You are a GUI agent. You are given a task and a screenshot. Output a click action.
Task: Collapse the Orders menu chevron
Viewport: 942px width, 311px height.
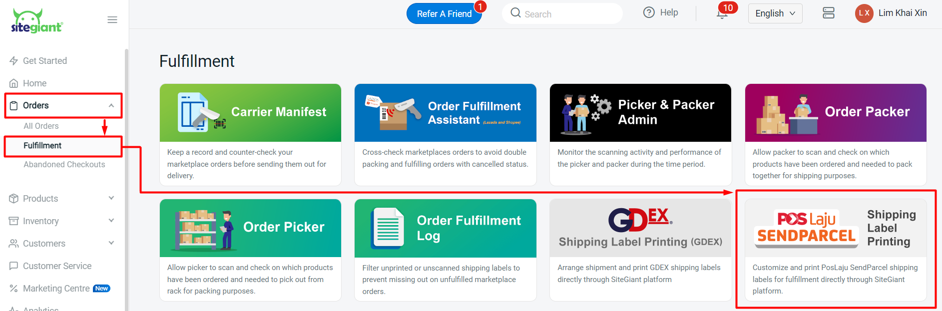coord(111,106)
